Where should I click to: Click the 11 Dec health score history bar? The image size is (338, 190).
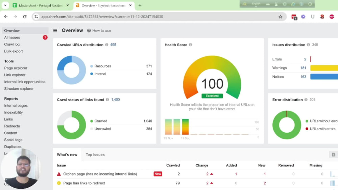click(x=185, y=127)
